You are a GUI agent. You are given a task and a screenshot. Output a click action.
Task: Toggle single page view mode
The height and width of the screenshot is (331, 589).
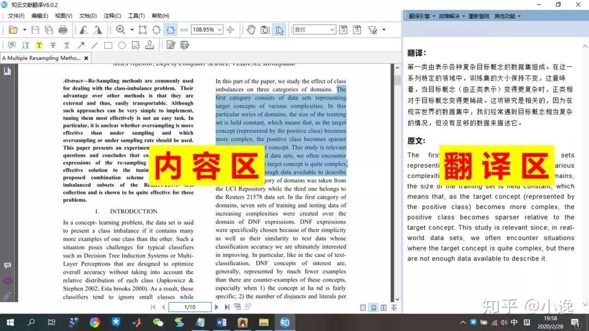(363, 308)
